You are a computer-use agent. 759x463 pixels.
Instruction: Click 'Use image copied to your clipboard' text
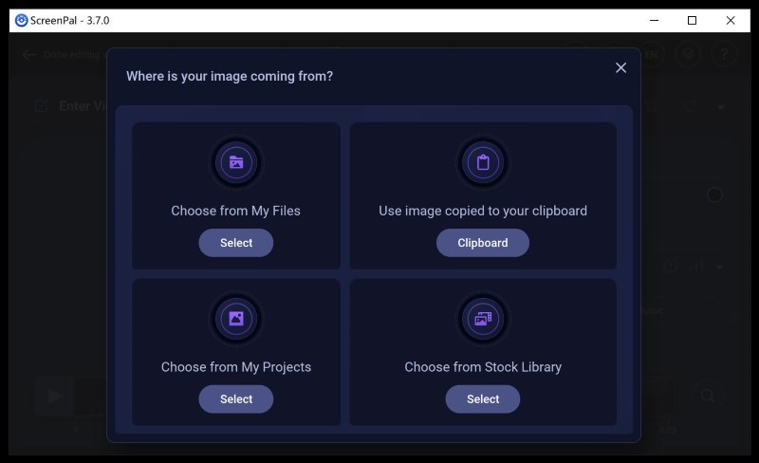tap(483, 211)
